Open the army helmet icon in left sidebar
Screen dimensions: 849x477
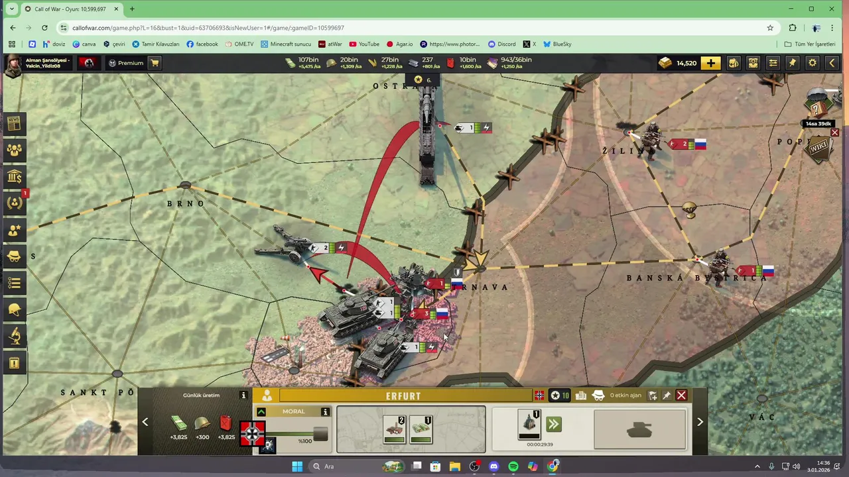tap(14, 309)
